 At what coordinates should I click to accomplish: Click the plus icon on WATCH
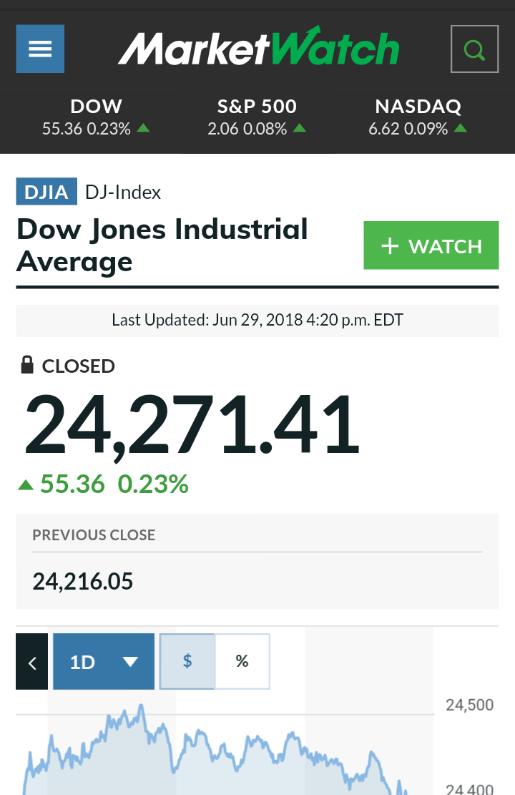pyautogui.click(x=390, y=246)
